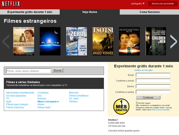This screenshot has height=135, width=179.
Task: Focus the Confirme a senha field
Action: pyautogui.click(x=153, y=92)
